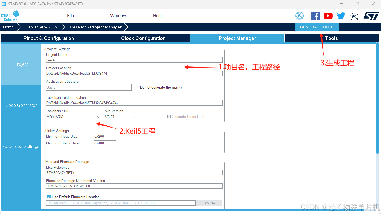Click the Browse button
This screenshot has height=214, width=381.
tap(209, 203)
